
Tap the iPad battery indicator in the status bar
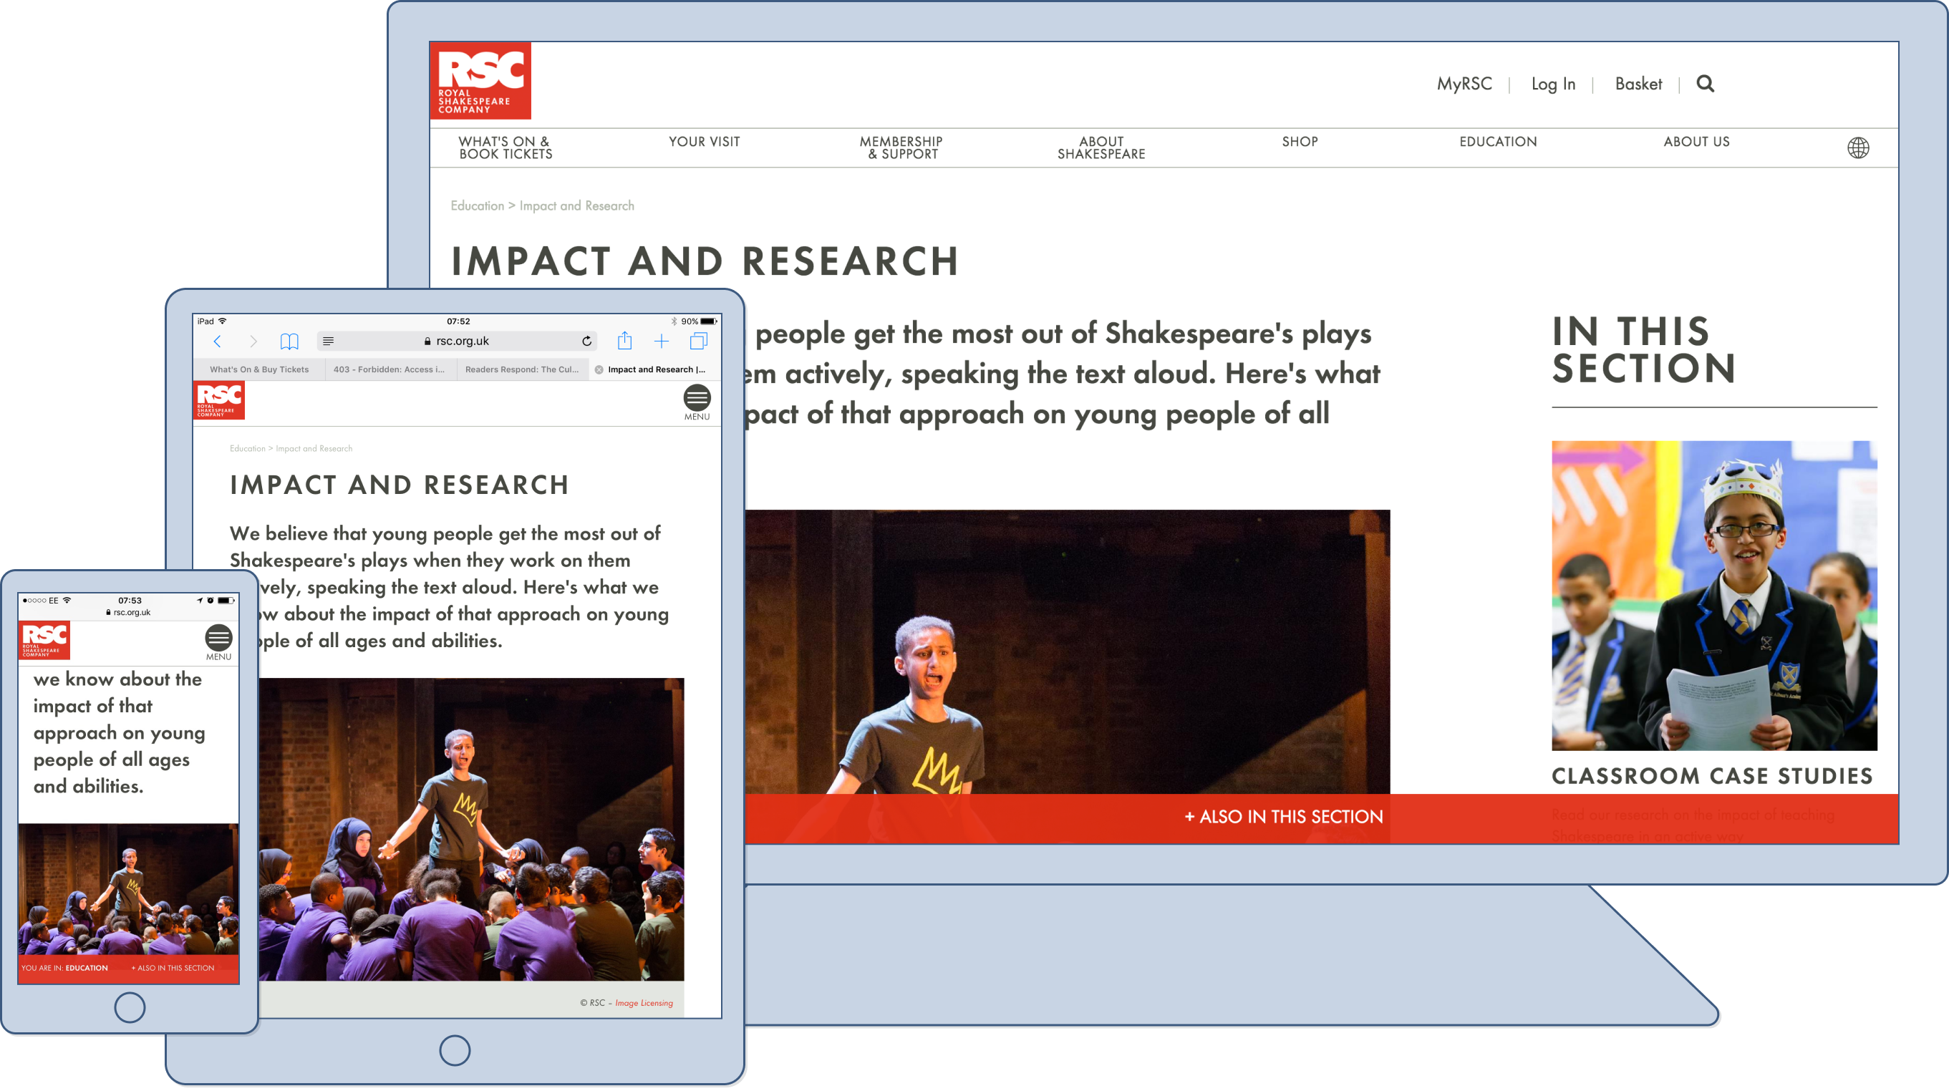708,321
